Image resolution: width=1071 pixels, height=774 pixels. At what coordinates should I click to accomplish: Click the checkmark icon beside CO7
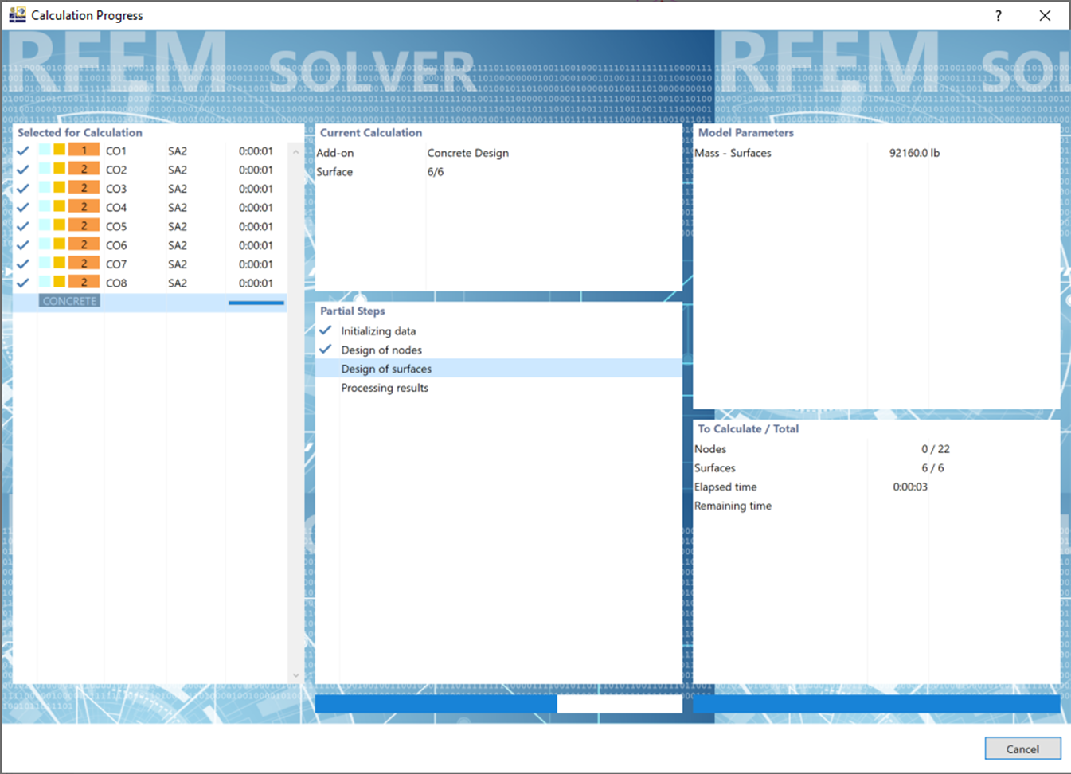coord(23,264)
